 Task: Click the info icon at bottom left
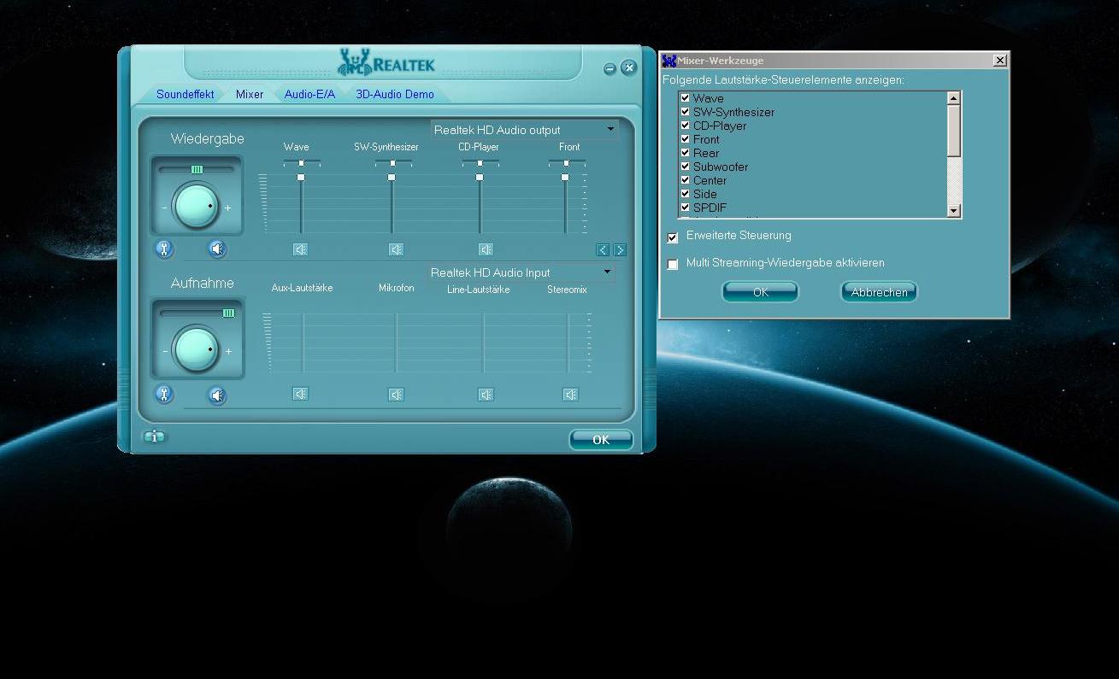154,437
